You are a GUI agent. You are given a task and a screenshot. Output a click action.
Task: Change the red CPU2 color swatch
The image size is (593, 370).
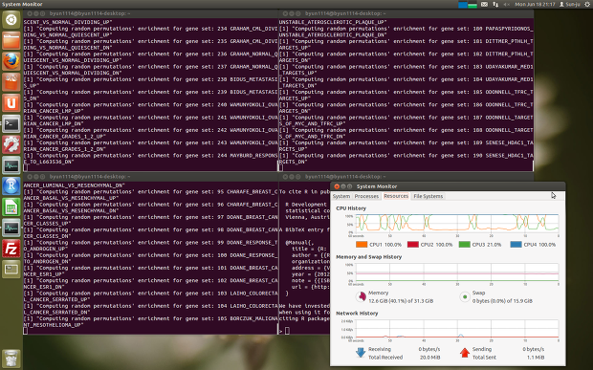tap(413, 245)
